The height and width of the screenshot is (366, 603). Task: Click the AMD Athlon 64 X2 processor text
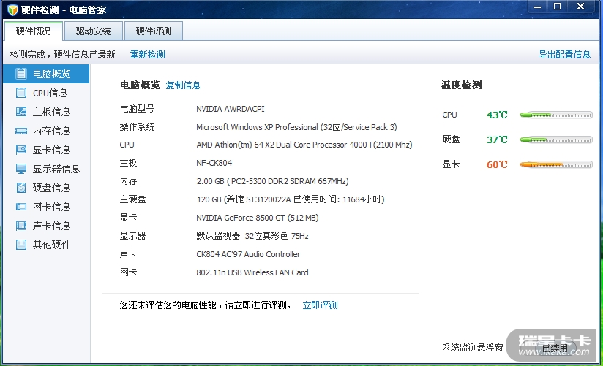coord(304,145)
